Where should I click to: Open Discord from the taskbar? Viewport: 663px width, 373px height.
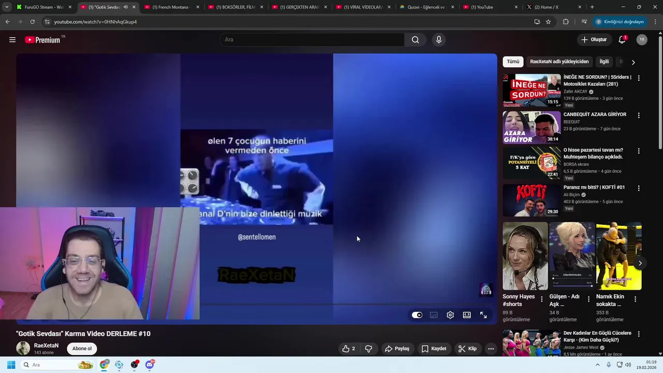pyautogui.click(x=150, y=365)
